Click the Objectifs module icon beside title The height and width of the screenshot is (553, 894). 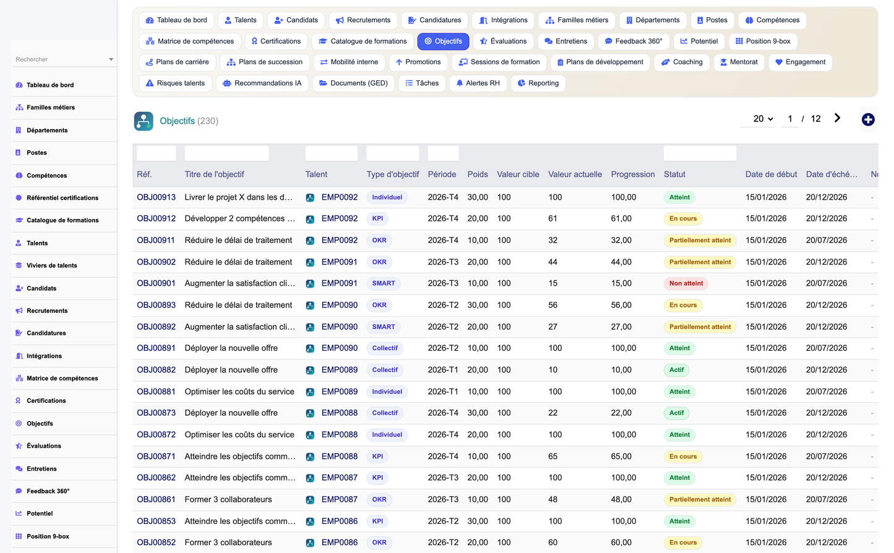pyautogui.click(x=144, y=121)
